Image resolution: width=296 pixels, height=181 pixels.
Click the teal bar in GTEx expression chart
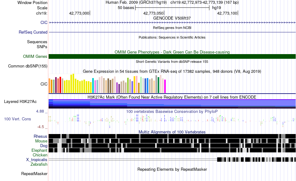(x=93, y=86)
